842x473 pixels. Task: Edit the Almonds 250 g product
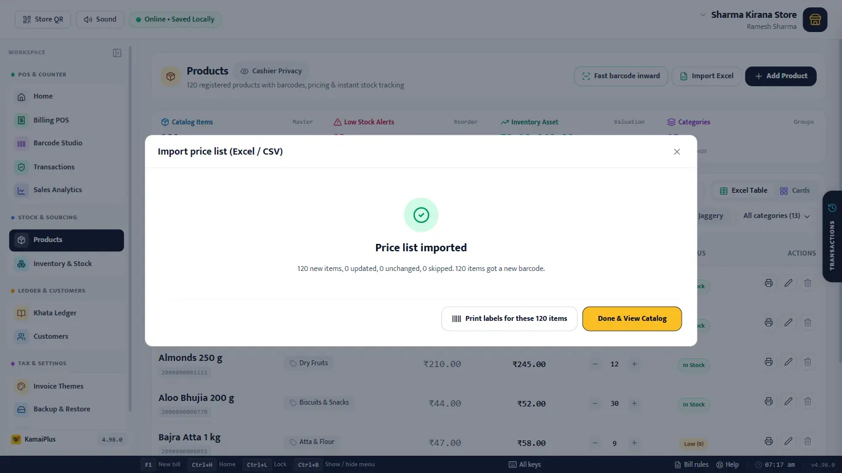(788, 362)
